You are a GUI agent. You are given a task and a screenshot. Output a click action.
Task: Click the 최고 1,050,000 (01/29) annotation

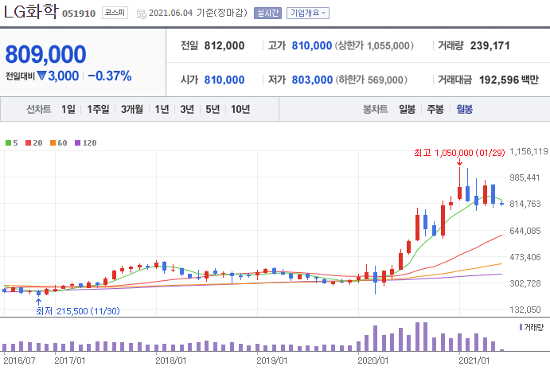[x=459, y=153]
